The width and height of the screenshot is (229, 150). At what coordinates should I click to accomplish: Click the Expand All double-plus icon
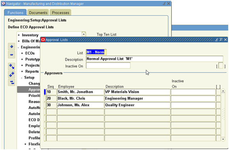tap(11, 74)
